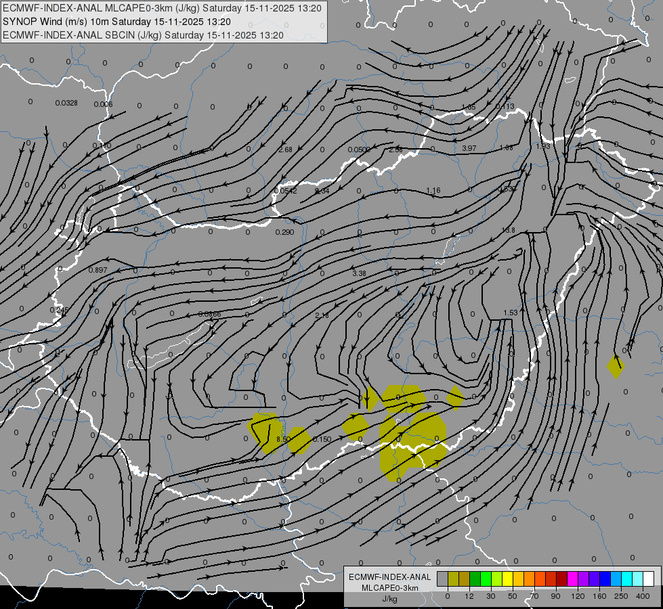Viewport: 663px width, 609px height.
Task: Click the legend tick value 50
Action: pos(513,596)
